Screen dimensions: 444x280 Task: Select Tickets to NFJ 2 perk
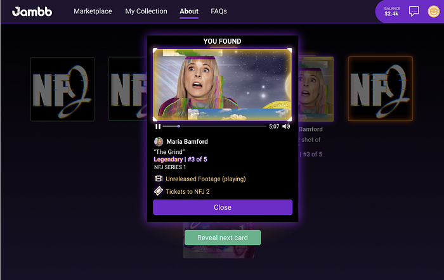(x=188, y=191)
